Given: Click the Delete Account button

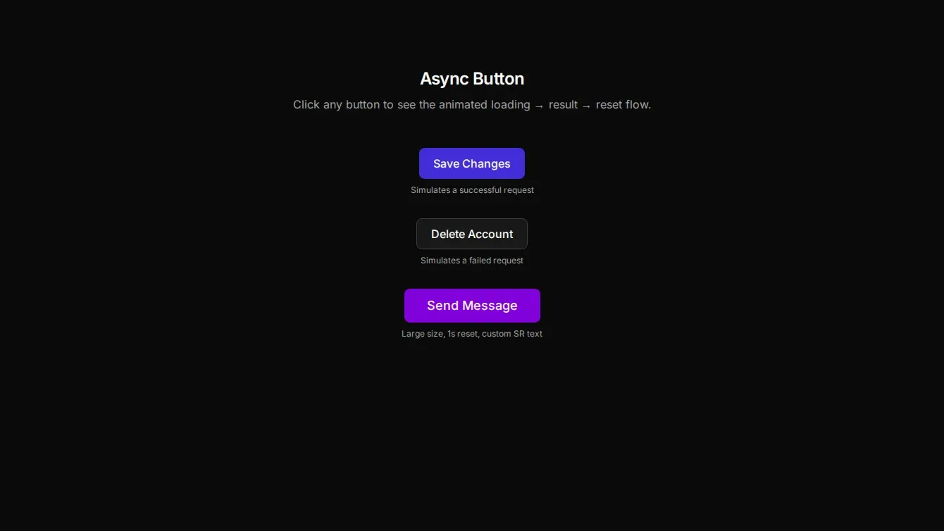Looking at the screenshot, I should tap(472, 234).
